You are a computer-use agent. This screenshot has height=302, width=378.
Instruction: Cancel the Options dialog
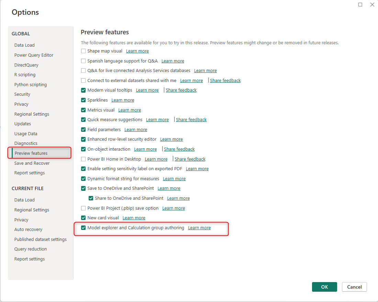pyautogui.click(x=354, y=287)
